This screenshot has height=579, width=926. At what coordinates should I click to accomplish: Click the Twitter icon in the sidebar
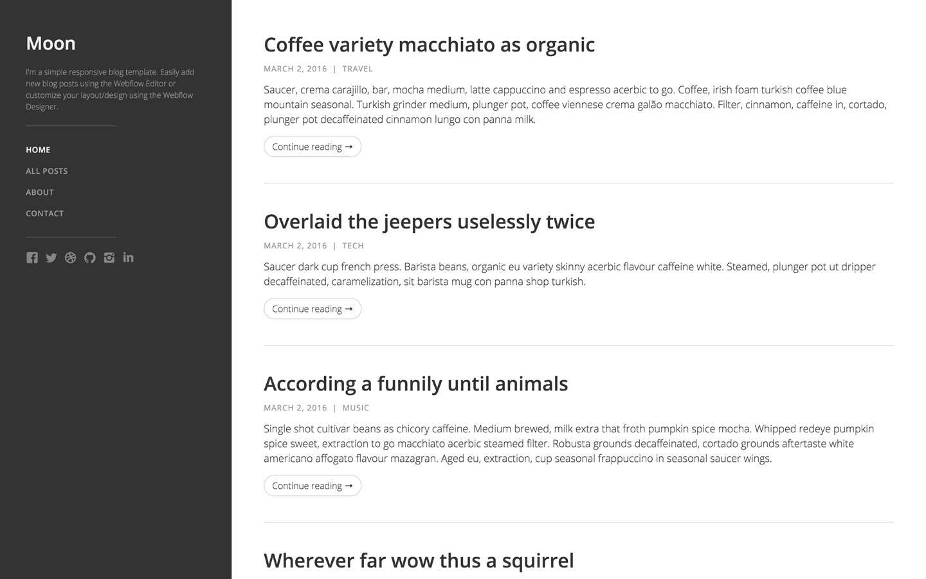click(x=51, y=257)
